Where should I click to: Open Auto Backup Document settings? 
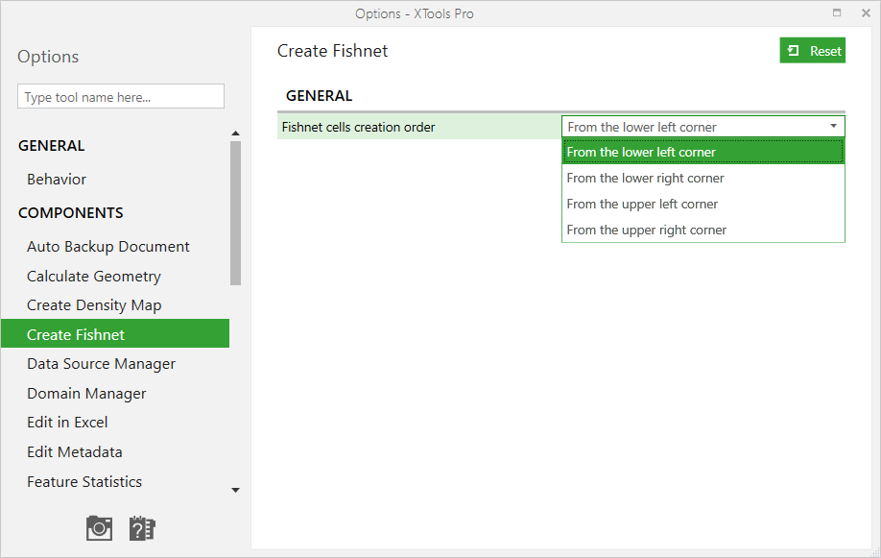click(108, 247)
